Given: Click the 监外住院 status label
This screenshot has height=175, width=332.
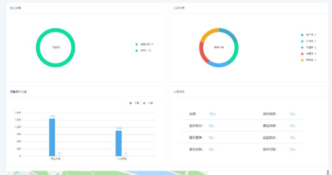Looking at the screenshot, I should pos(270,149).
